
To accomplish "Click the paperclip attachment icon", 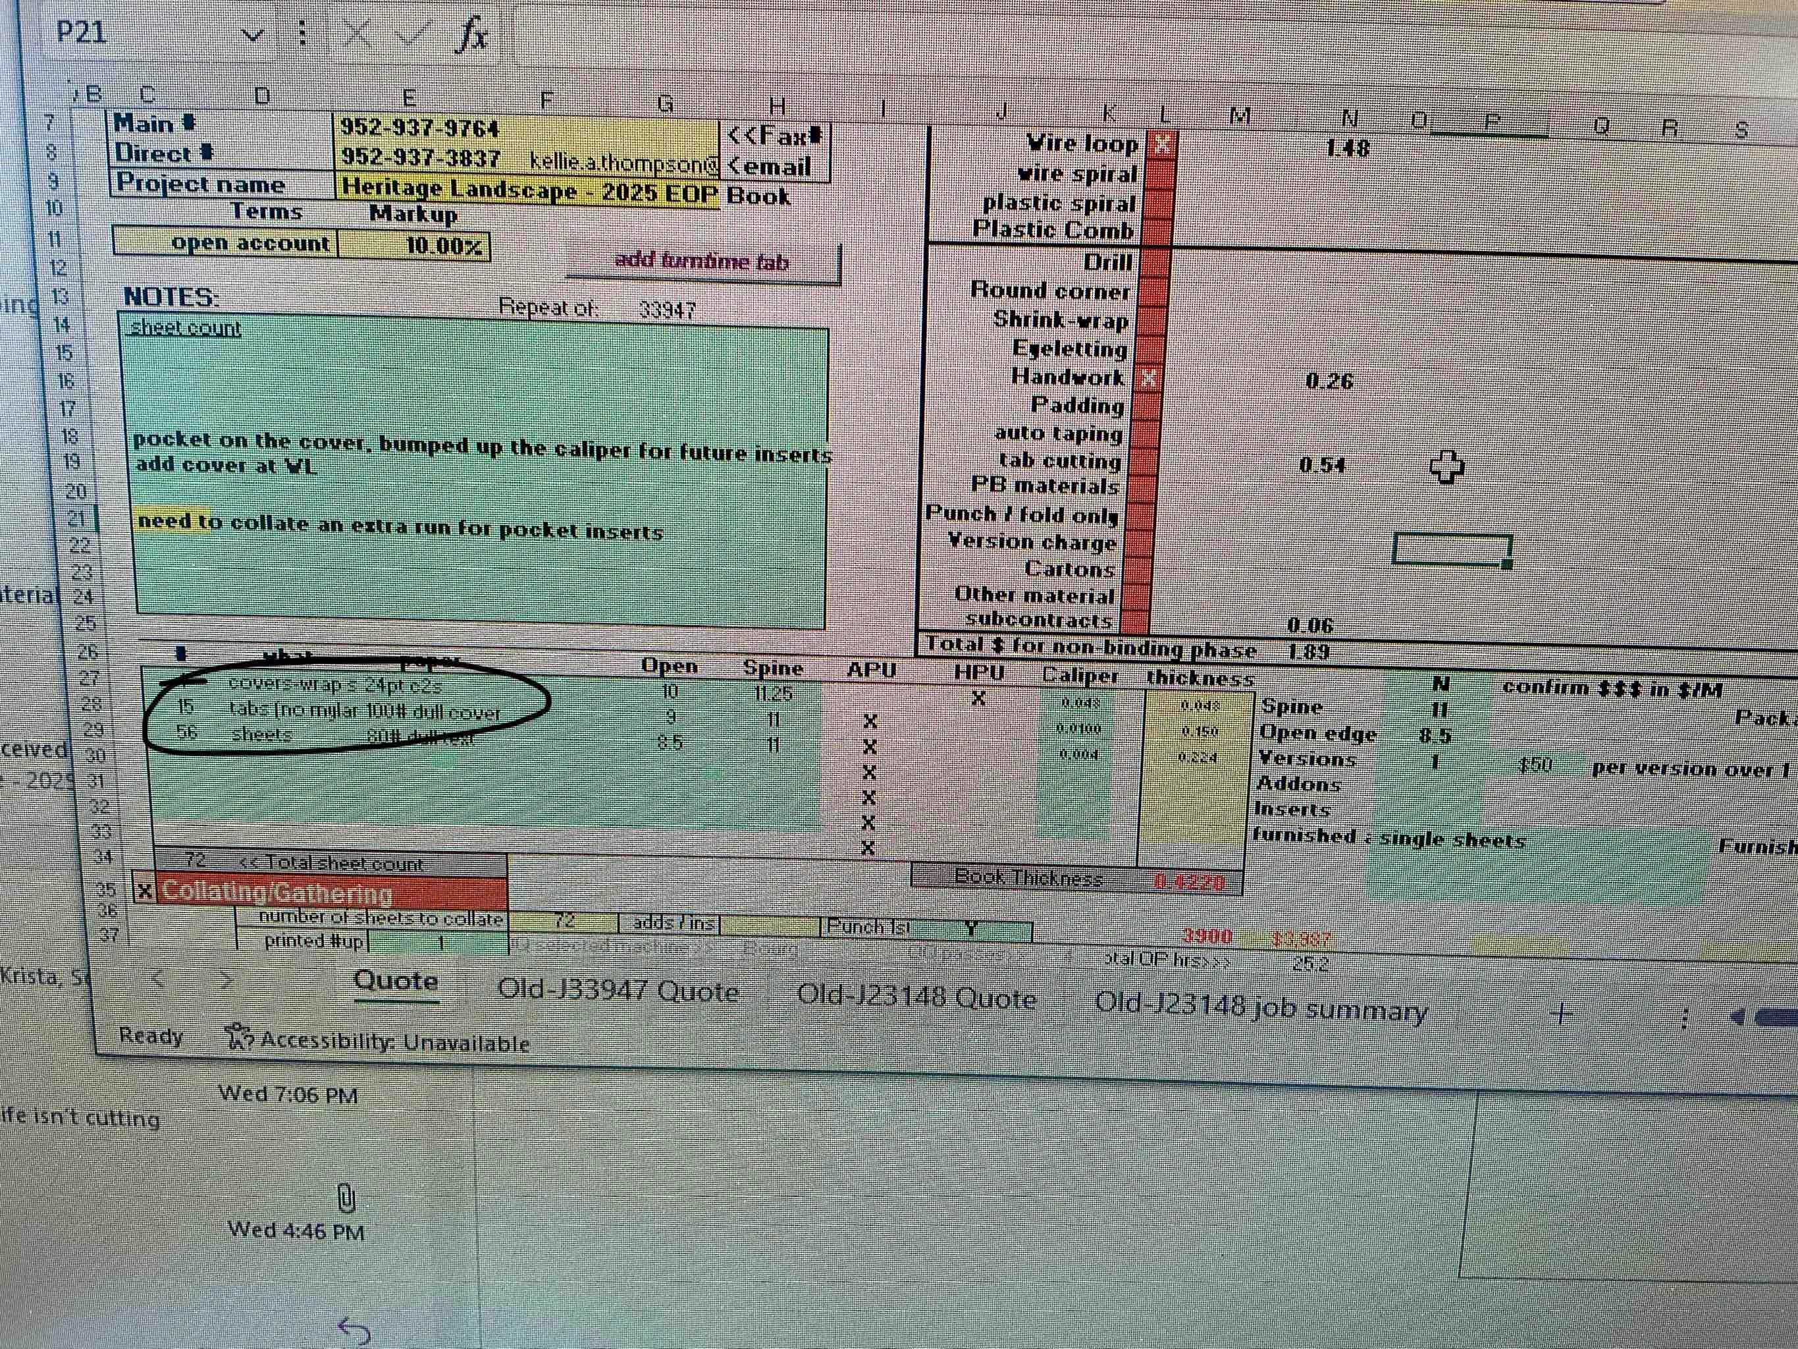I will (x=346, y=1197).
